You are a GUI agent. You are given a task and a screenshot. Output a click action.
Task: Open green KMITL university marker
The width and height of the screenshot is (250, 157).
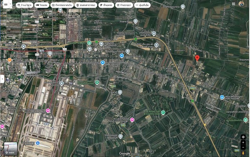click(x=89, y=43)
